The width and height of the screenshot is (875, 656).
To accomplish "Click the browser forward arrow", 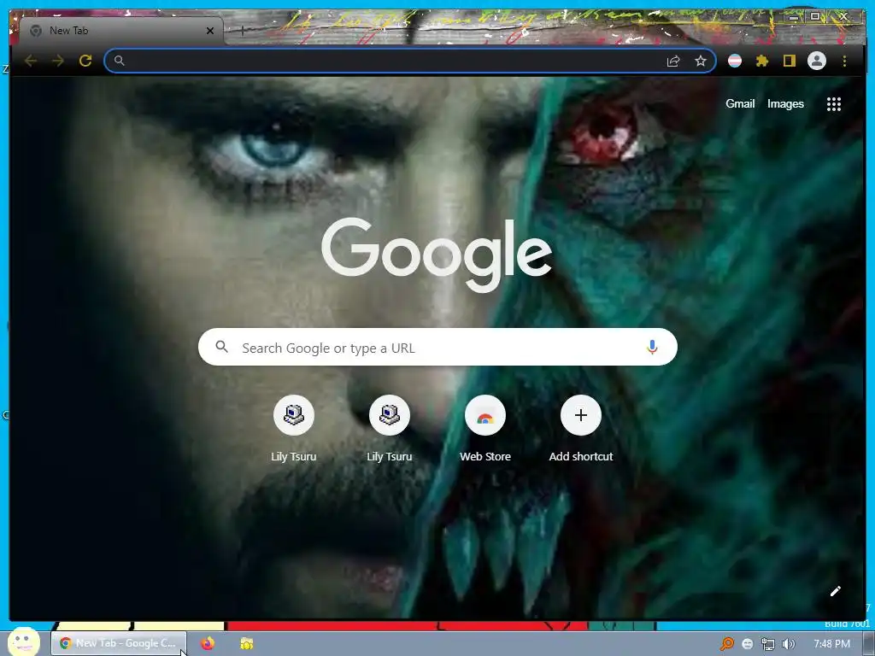I will [58, 61].
